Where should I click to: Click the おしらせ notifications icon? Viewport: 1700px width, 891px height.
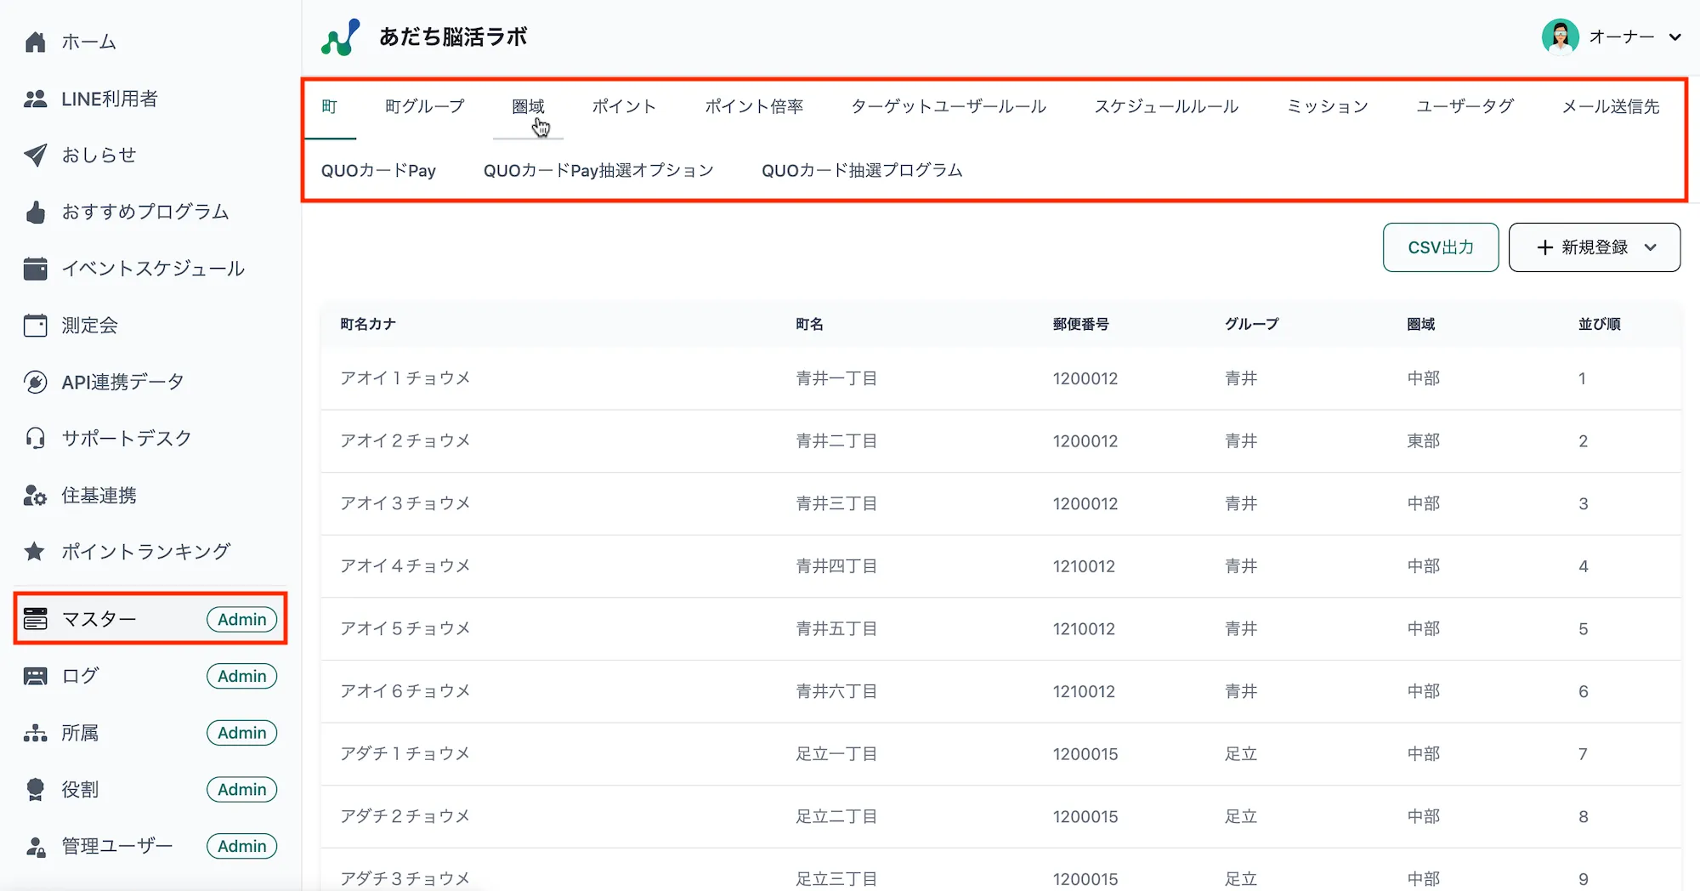[x=35, y=155]
